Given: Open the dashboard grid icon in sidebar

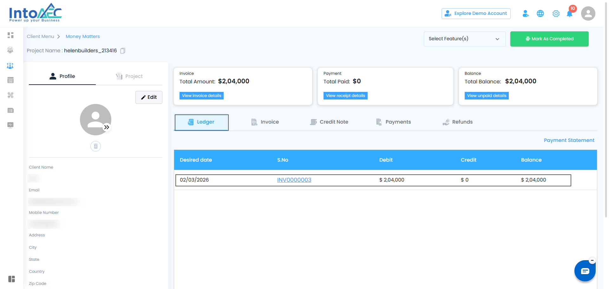Looking at the screenshot, I should point(10,35).
